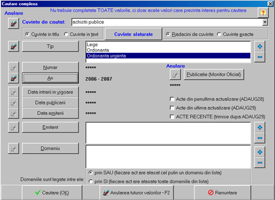This screenshot has width=275, height=200.
Task: Select Ordonanta urgenta in the type list
Action: pos(168,56)
